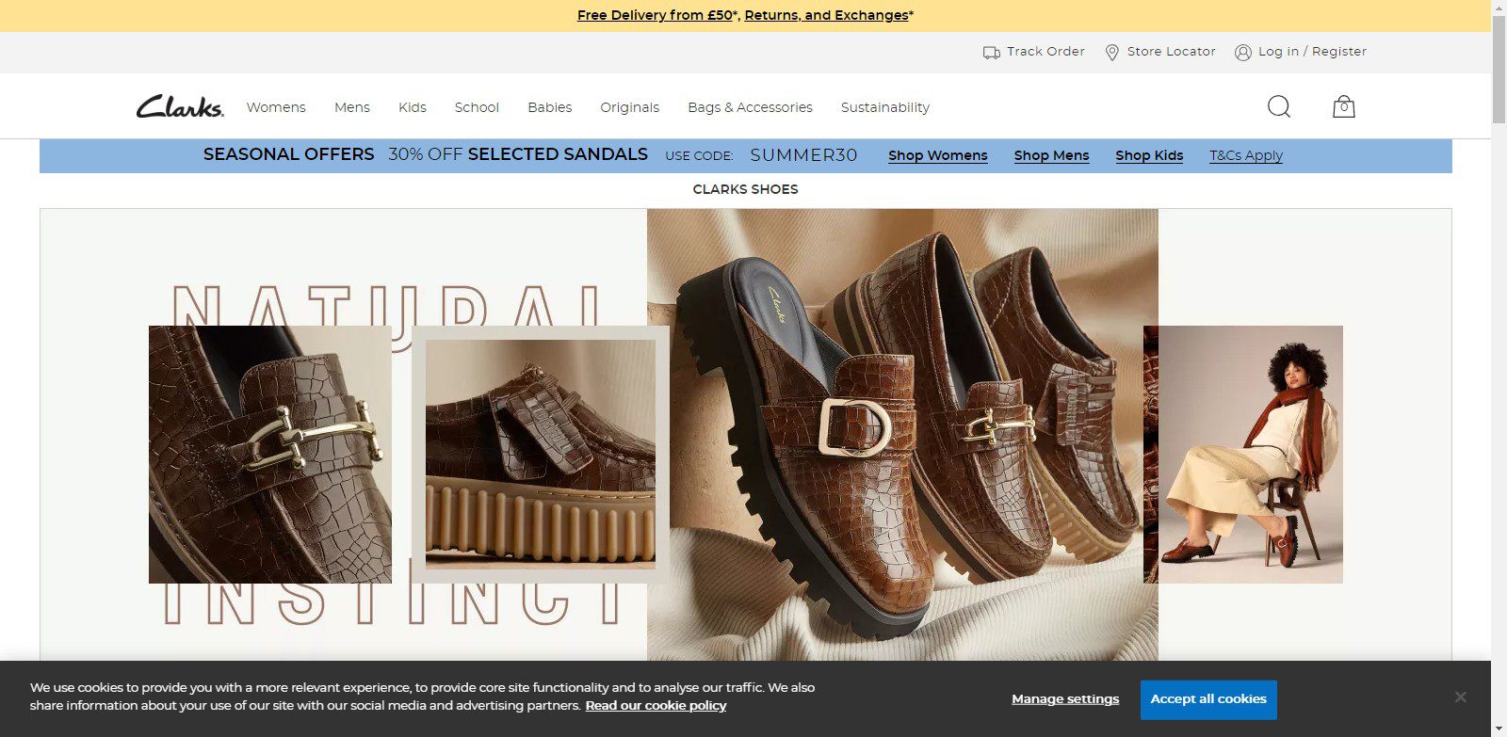Image resolution: width=1507 pixels, height=737 pixels.
Task: Open Manage settings for cookies
Action: point(1065,699)
